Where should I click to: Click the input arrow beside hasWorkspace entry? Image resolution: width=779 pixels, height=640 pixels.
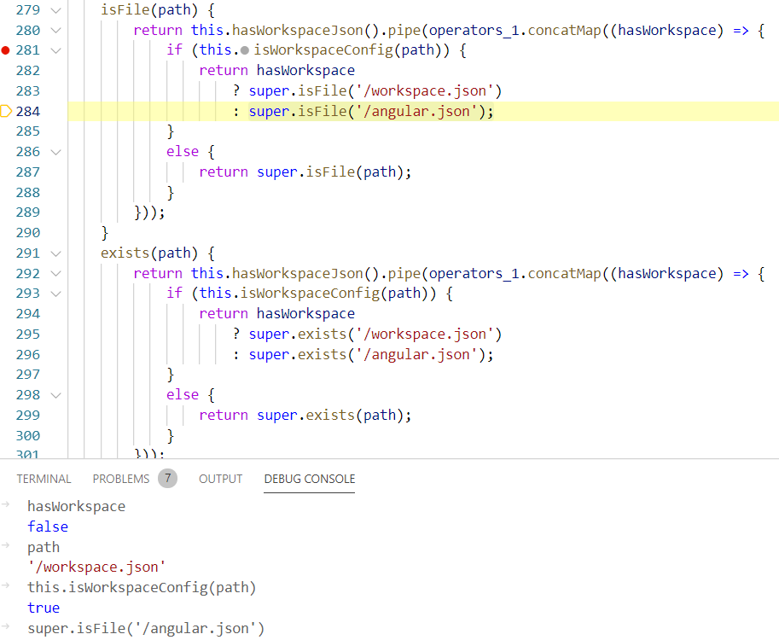(x=6, y=504)
